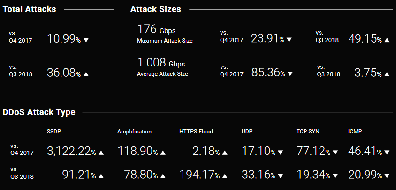Click the 1.008 Gbps average attack value
396x190 pixels.
(x=161, y=63)
